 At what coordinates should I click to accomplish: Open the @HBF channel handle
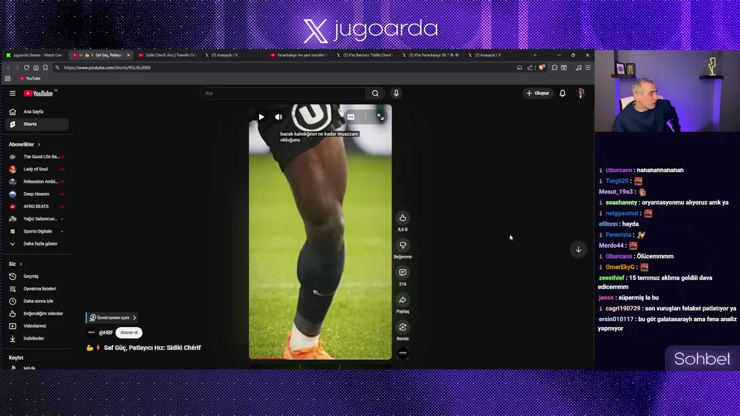(106, 333)
